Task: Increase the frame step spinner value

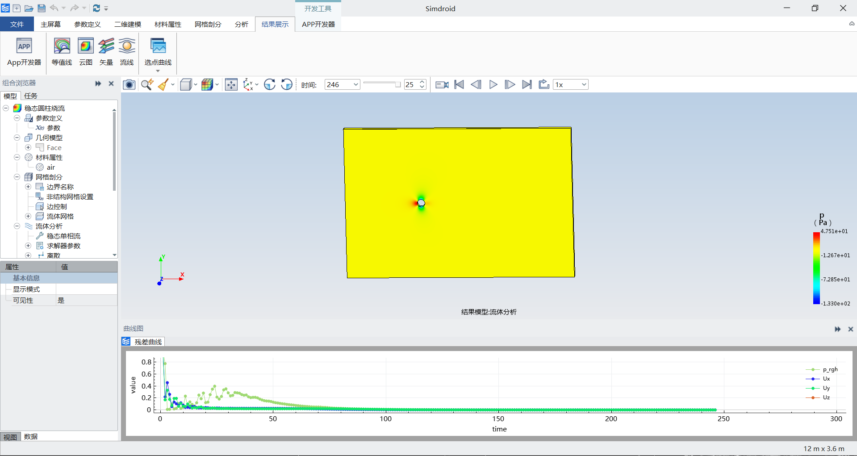Action: pos(422,82)
